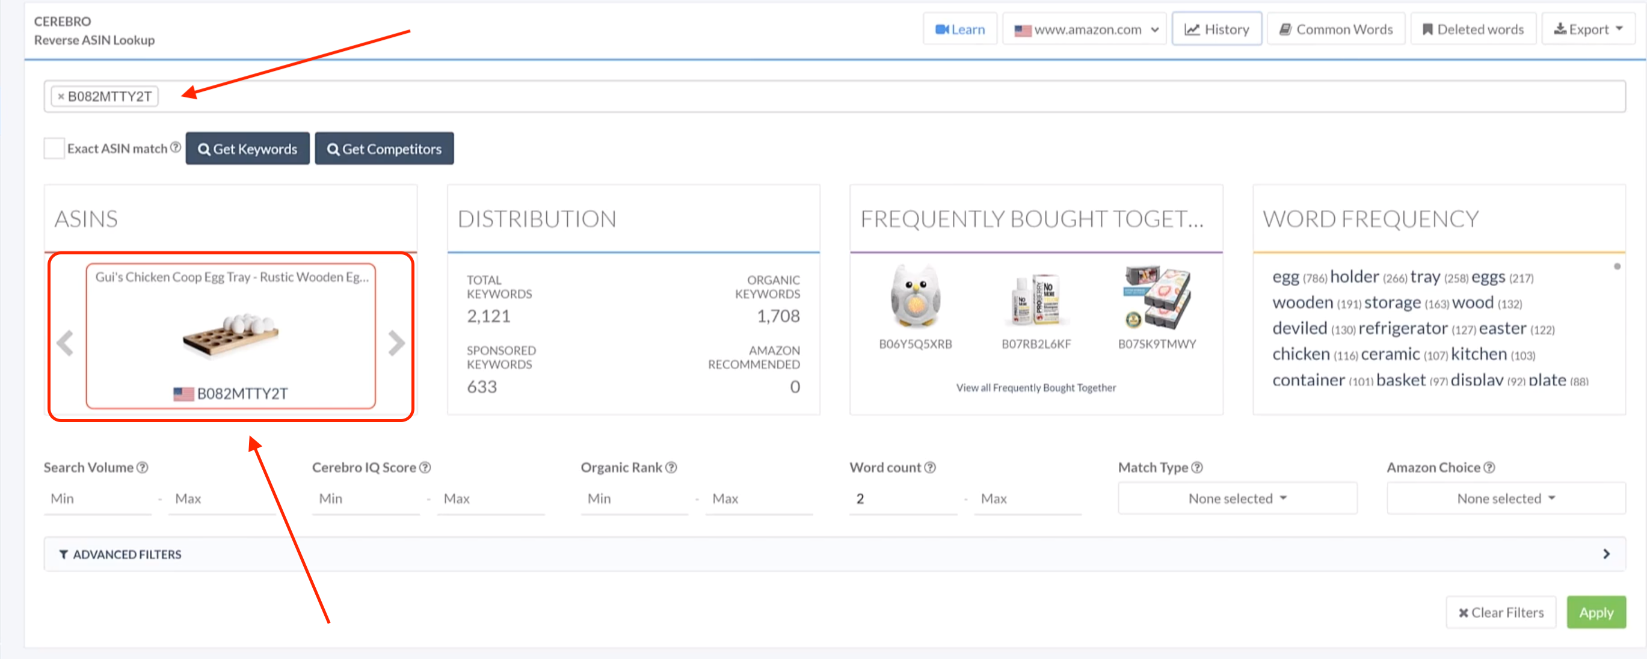Enable the Exact ASIN match checkbox
Screen dimensions: 1647x659
pos(54,149)
